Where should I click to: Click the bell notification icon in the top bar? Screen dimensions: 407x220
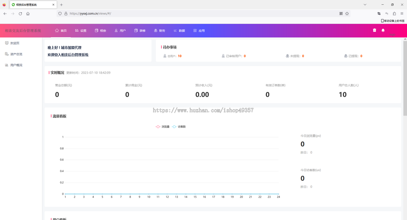tap(383, 30)
